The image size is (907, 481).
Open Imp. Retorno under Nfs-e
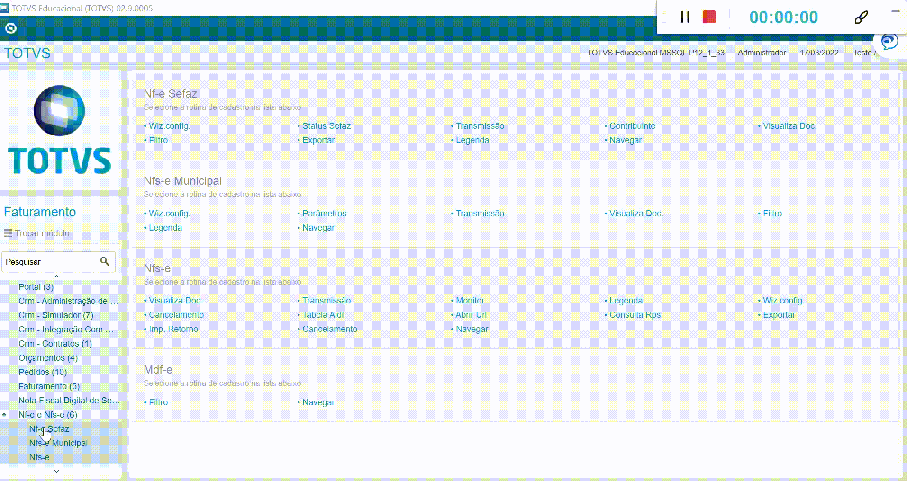[173, 329]
